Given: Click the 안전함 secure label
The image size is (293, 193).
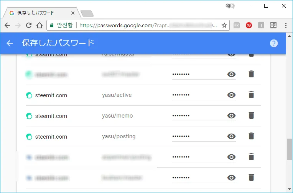Looking at the screenshot, I should [x=65, y=25].
